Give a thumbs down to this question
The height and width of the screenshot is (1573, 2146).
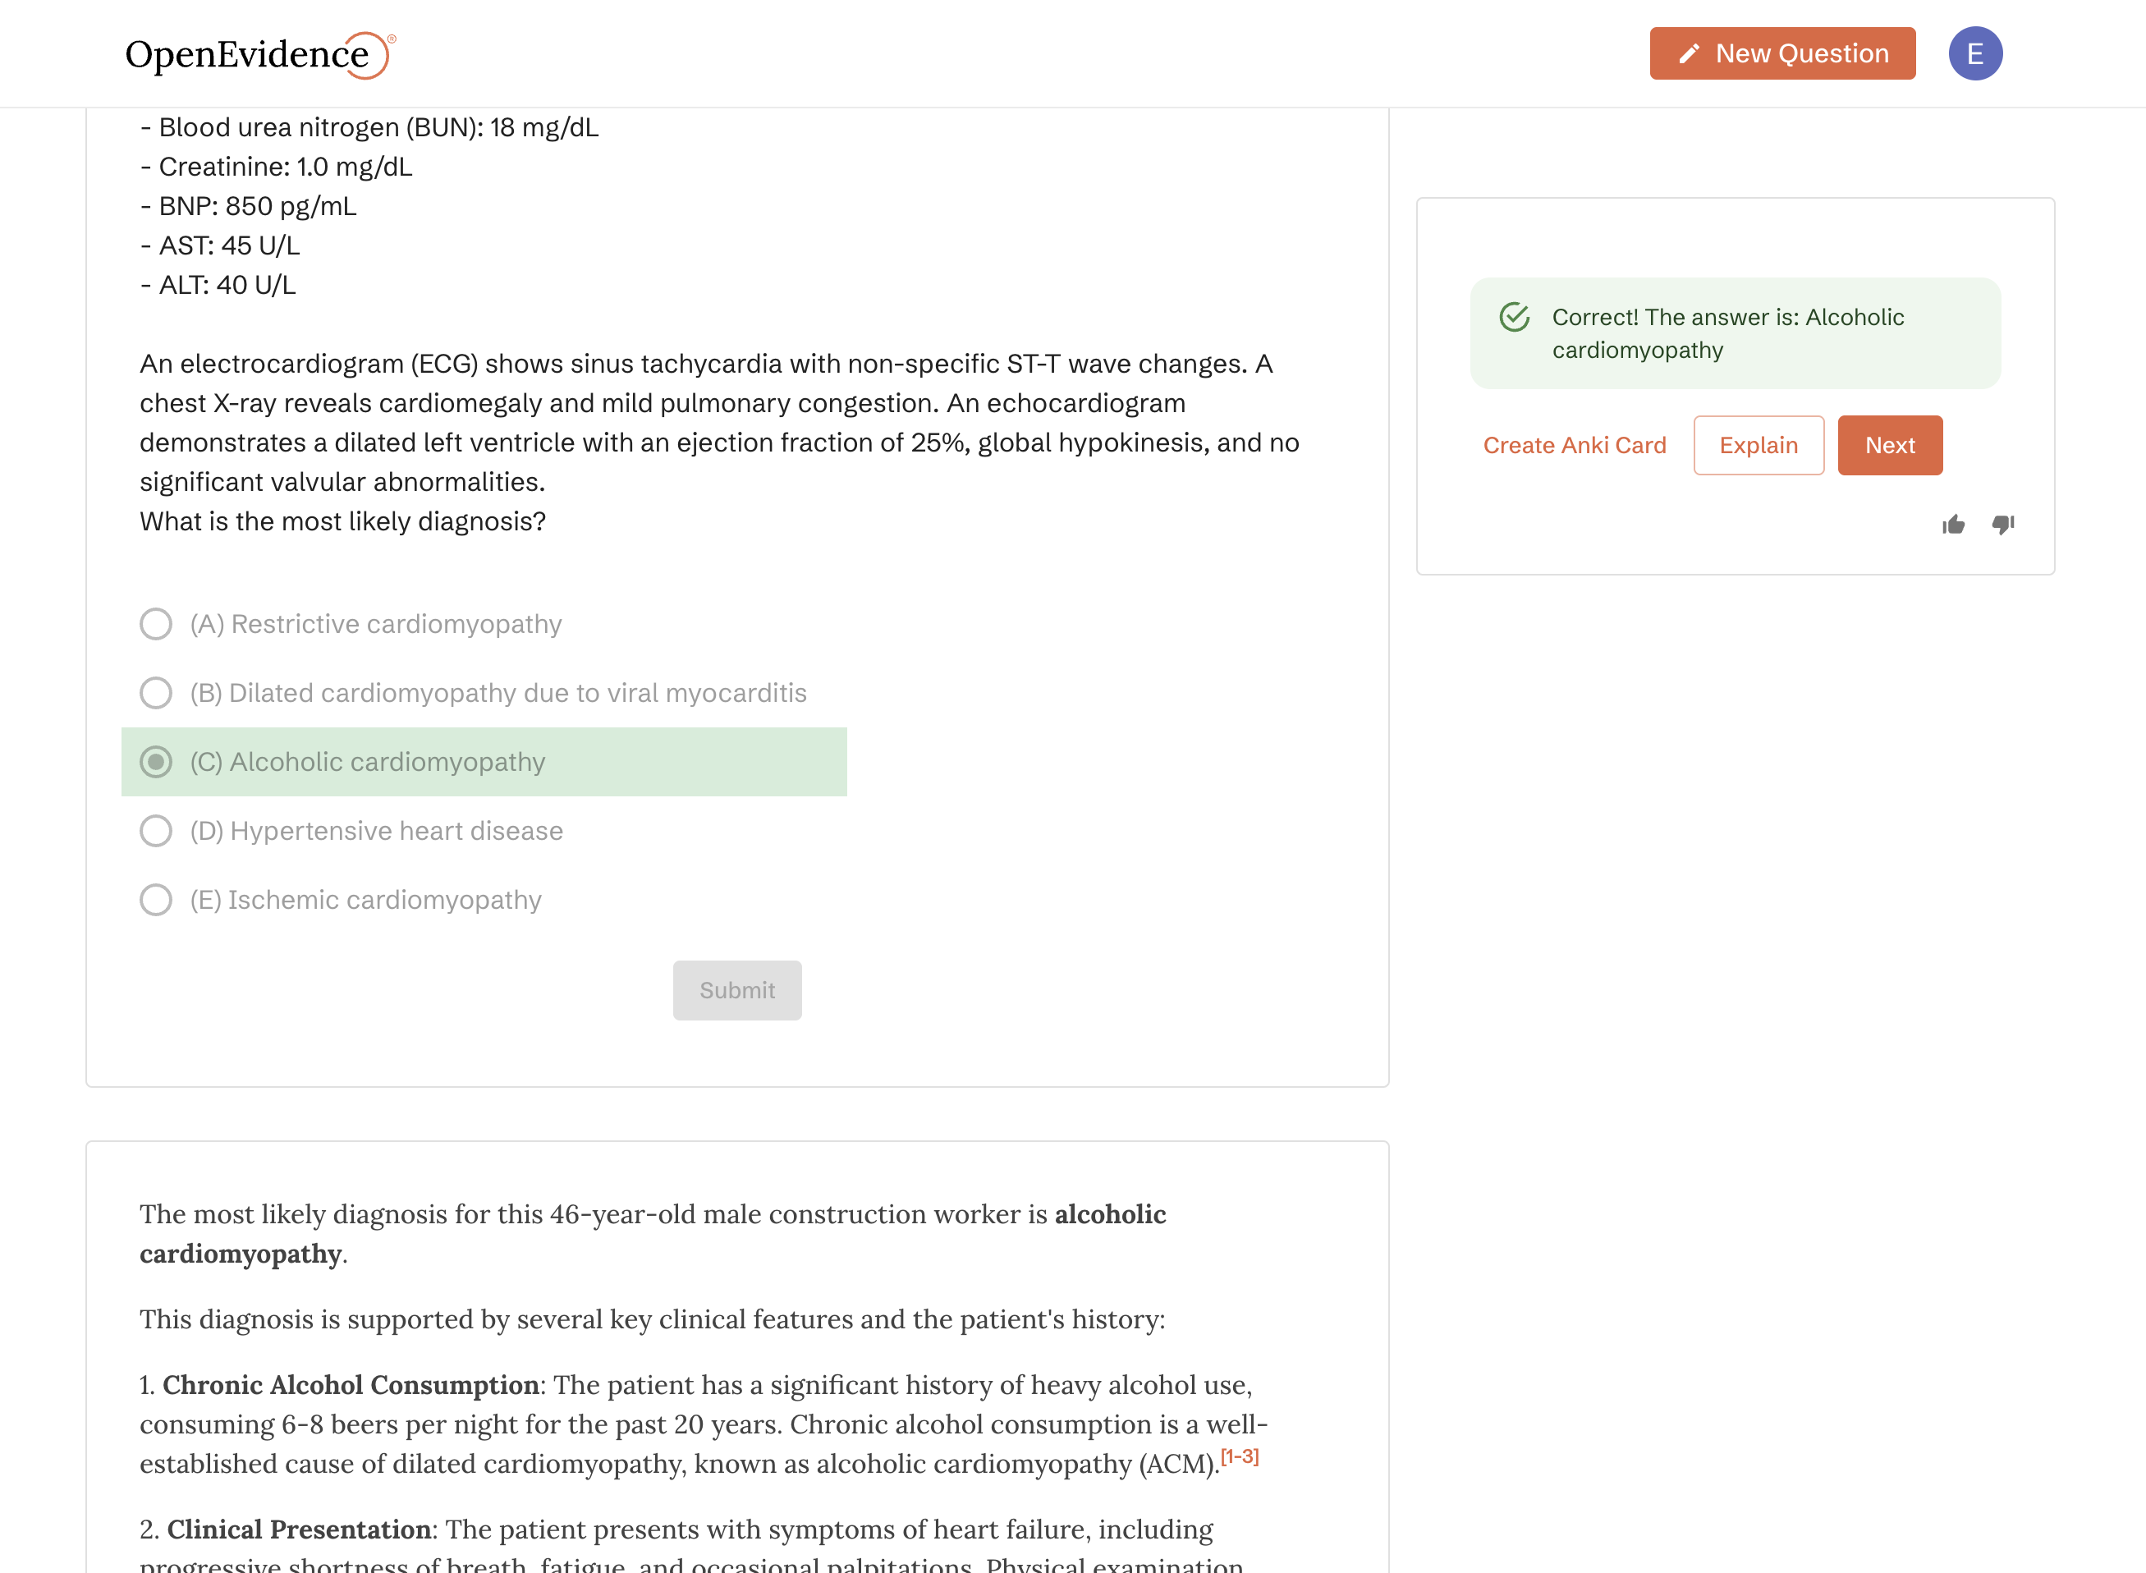pyautogui.click(x=2003, y=524)
